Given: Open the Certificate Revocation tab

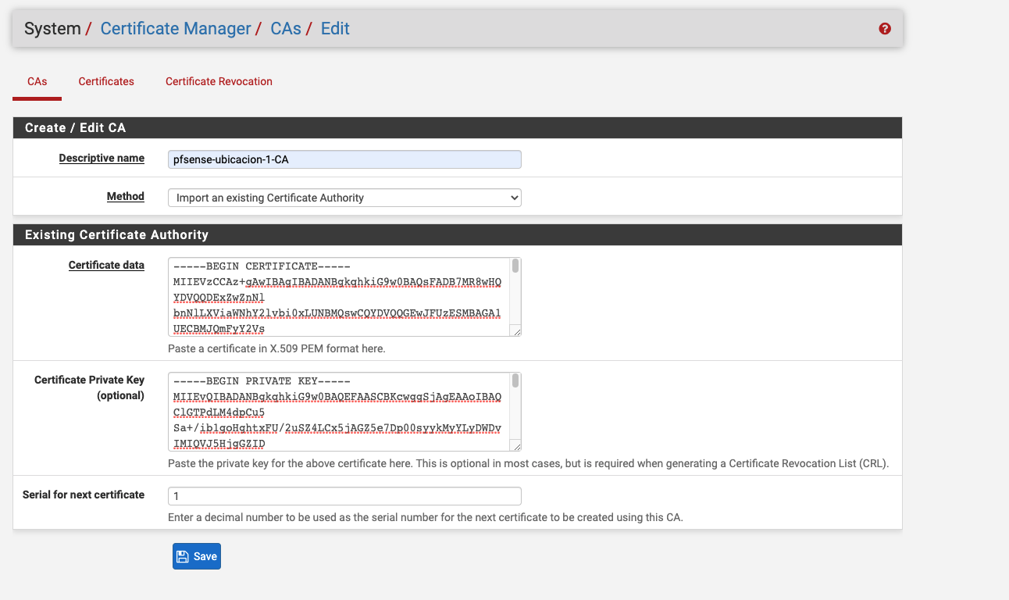Looking at the screenshot, I should 219,81.
